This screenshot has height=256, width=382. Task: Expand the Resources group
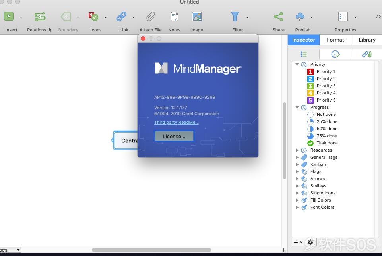297,150
